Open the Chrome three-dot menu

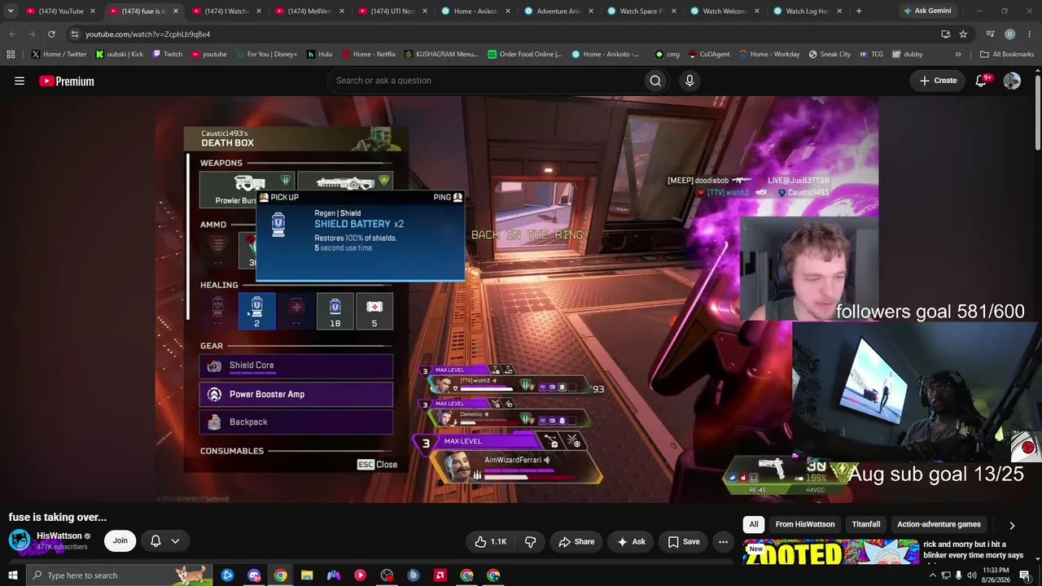(1030, 34)
